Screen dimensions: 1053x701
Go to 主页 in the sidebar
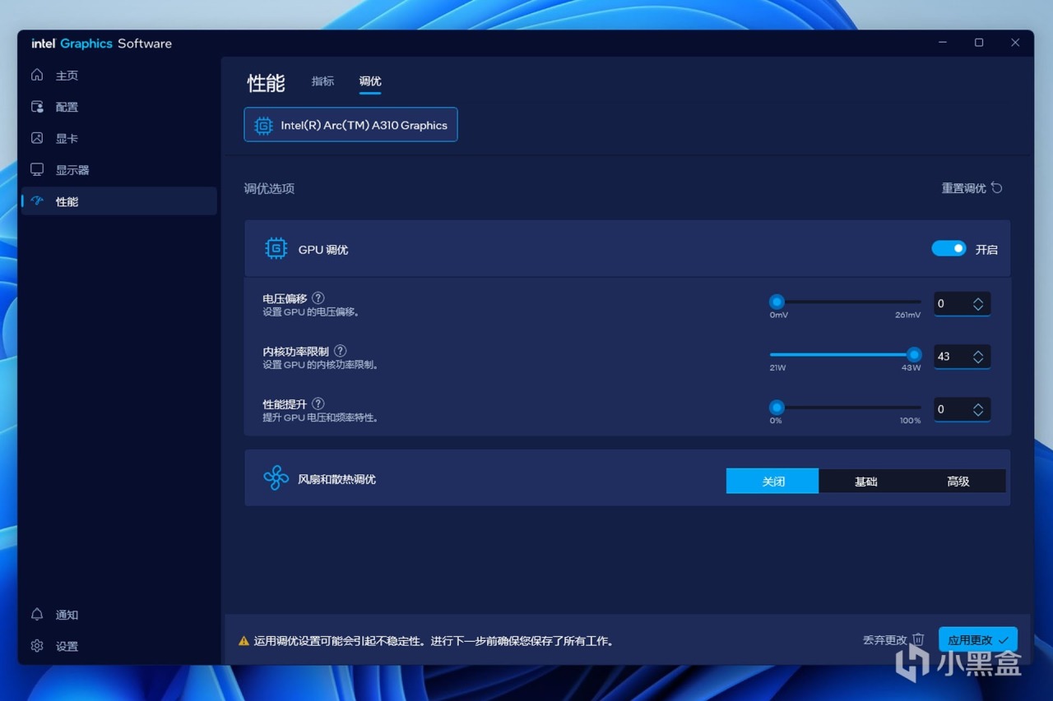click(x=118, y=76)
